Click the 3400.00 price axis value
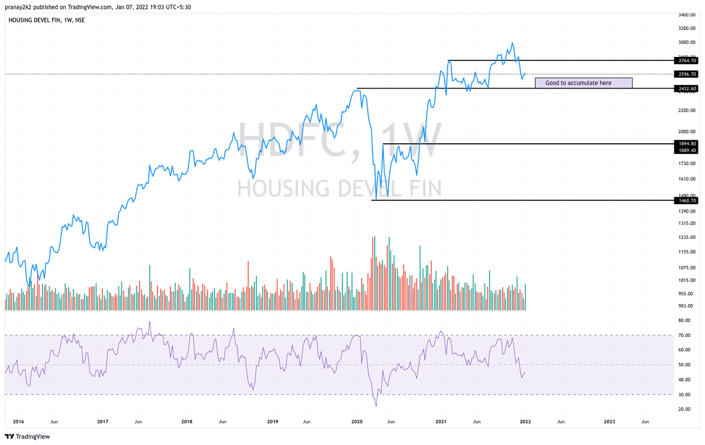 [x=686, y=14]
